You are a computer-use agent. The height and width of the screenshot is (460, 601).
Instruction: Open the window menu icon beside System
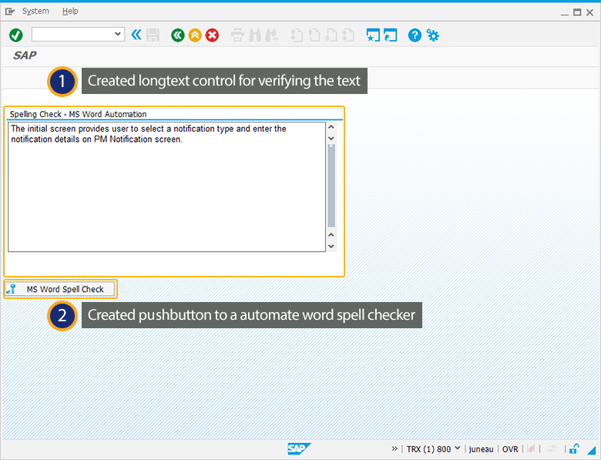pos(10,12)
